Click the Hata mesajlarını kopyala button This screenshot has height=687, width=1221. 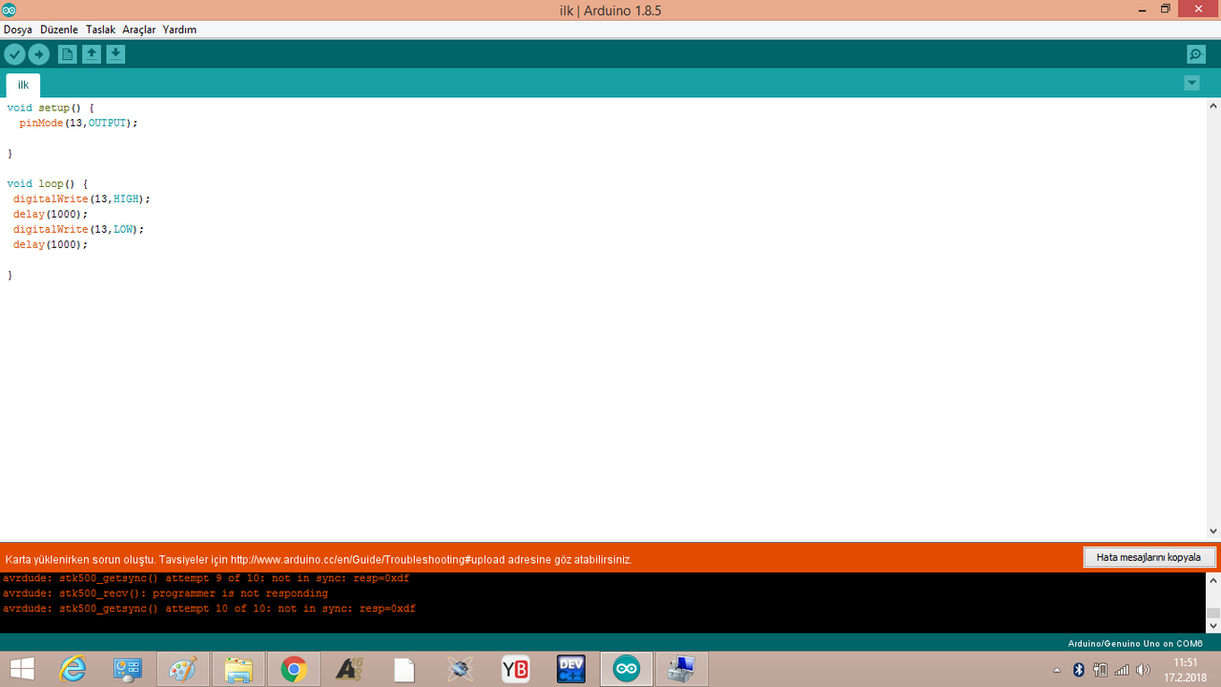(x=1149, y=557)
